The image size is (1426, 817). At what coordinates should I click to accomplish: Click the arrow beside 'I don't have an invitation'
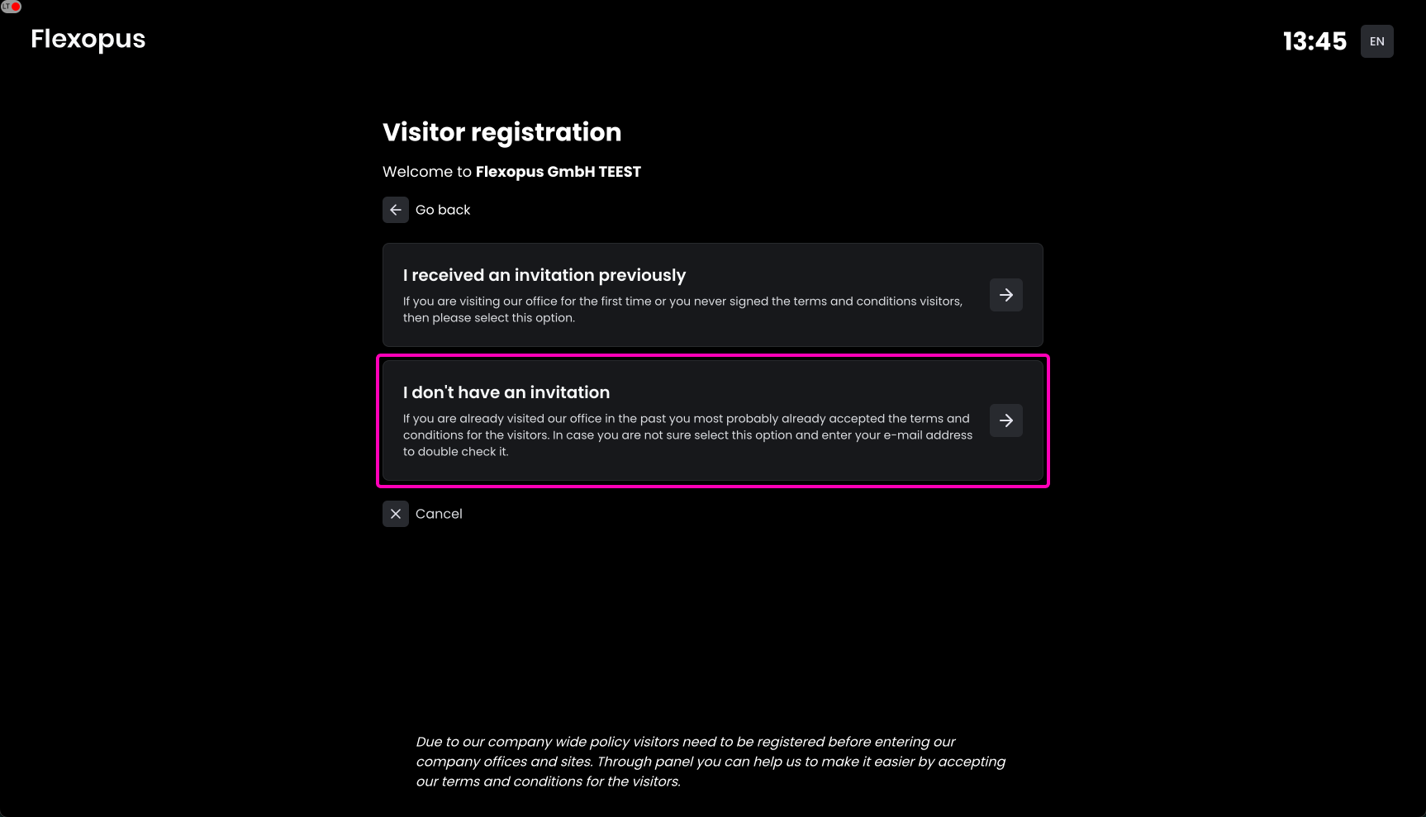click(x=1005, y=420)
